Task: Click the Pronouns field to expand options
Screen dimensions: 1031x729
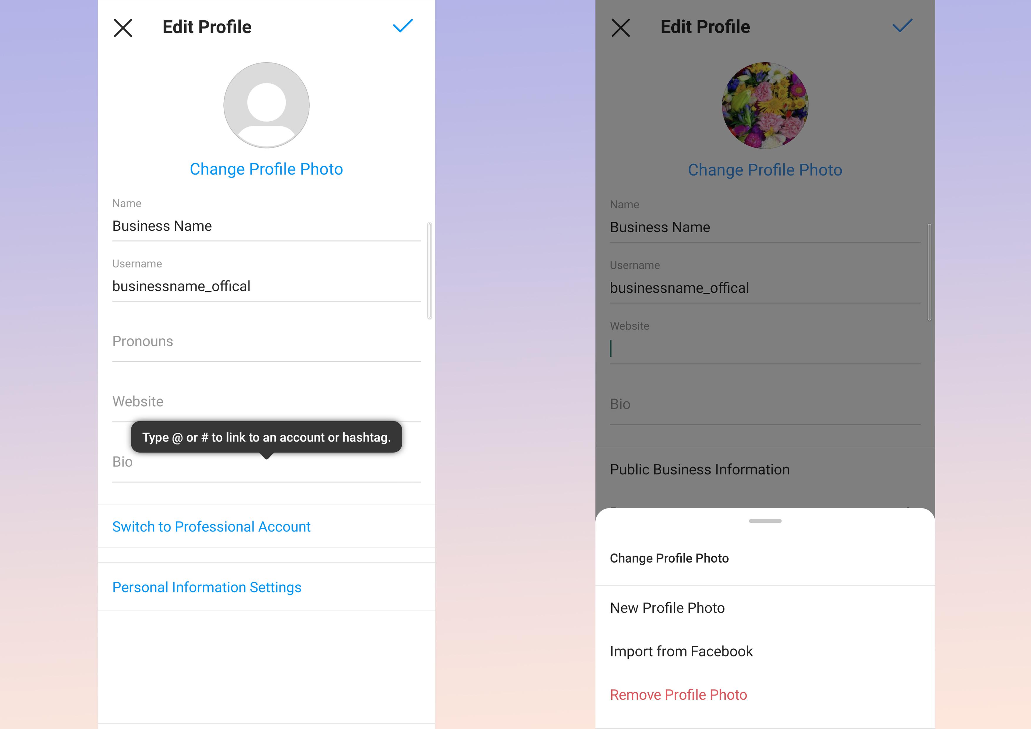Action: 266,340
